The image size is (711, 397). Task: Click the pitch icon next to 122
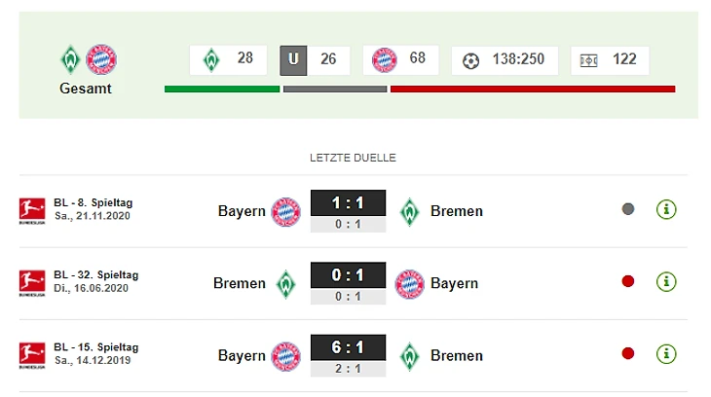click(x=588, y=60)
